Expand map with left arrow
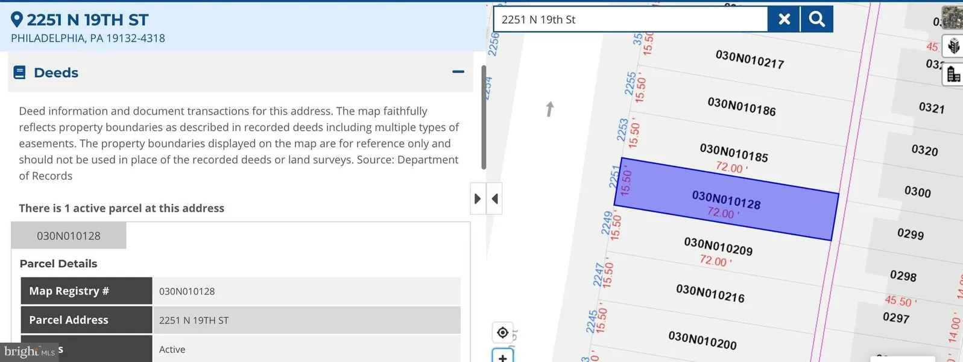The width and height of the screenshot is (963, 362). click(494, 198)
